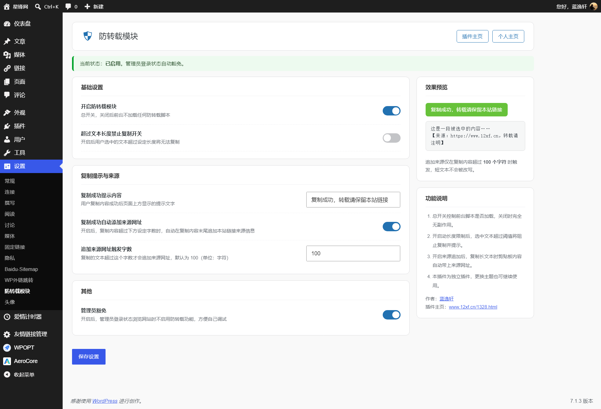The image size is (601, 409).
Task: Click green 复制成功 preview banner
Action: [x=467, y=110]
